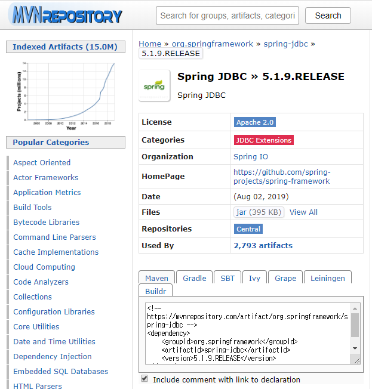This screenshot has height=389, width=372.
Task: Click the (Aug 02, 2019) date value
Action: click(261, 197)
